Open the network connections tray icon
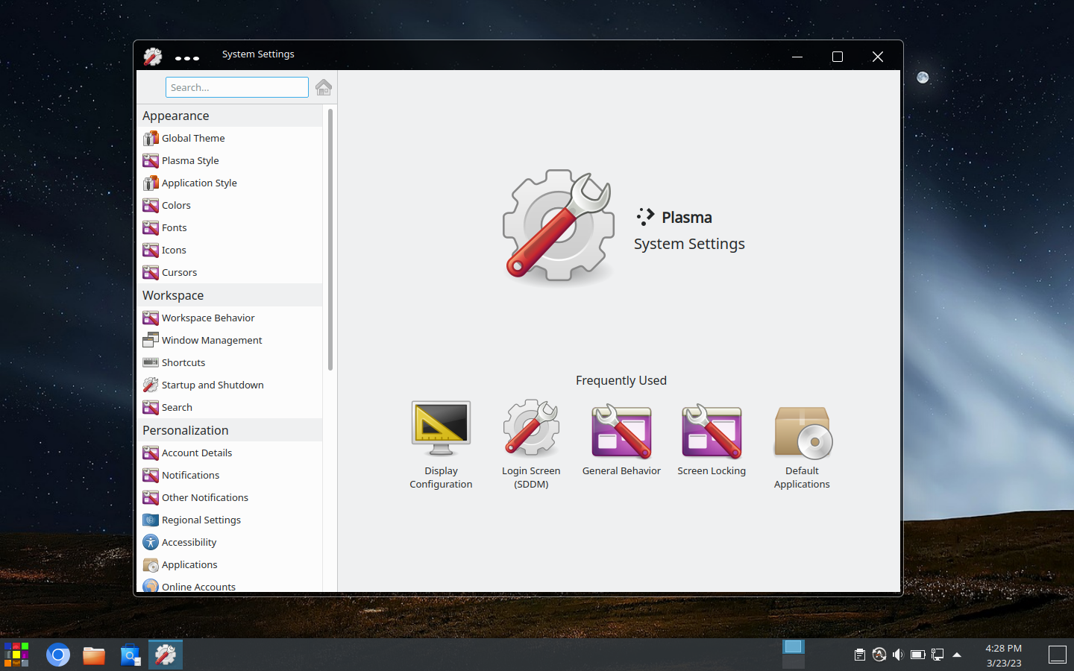The width and height of the screenshot is (1074, 671). [x=938, y=655]
